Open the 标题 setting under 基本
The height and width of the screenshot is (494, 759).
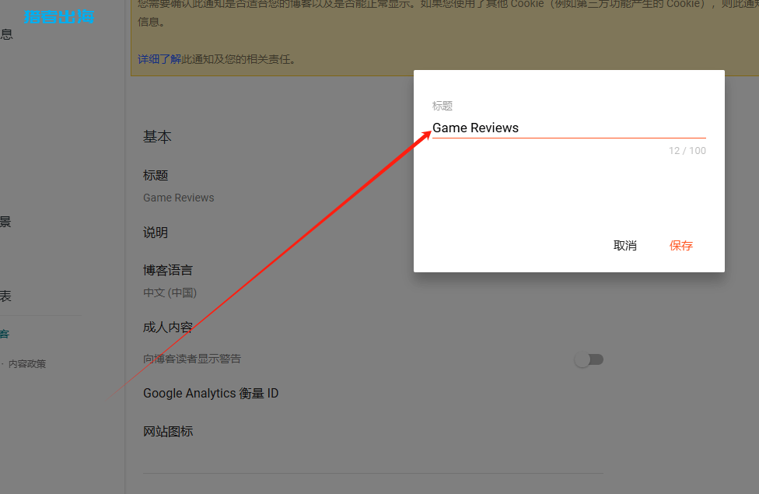pyautogui.click(x=156, y=175)
